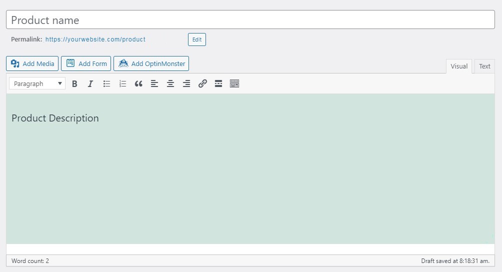Align text center

tap(170, 84)
